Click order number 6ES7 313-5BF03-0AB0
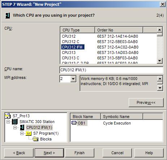 117,58
